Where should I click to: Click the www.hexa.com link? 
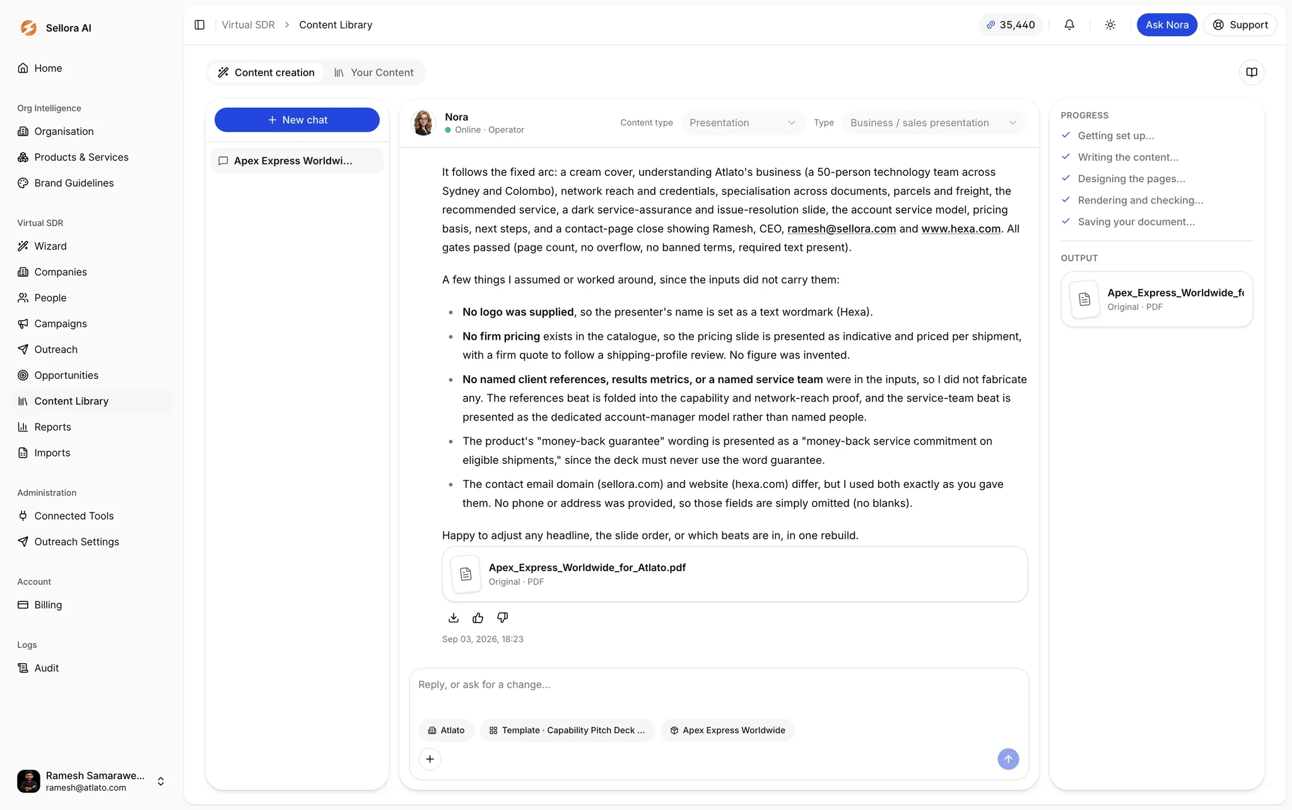961,229
